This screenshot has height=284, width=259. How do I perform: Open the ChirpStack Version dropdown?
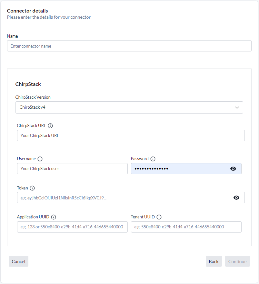point(129,107)
